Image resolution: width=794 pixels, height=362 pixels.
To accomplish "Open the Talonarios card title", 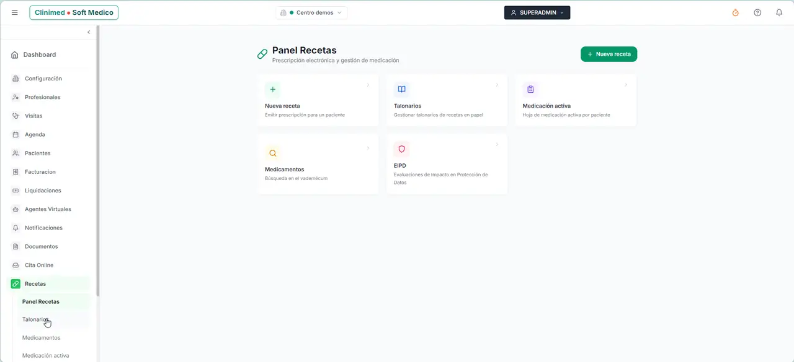I will tap(408, 106).
